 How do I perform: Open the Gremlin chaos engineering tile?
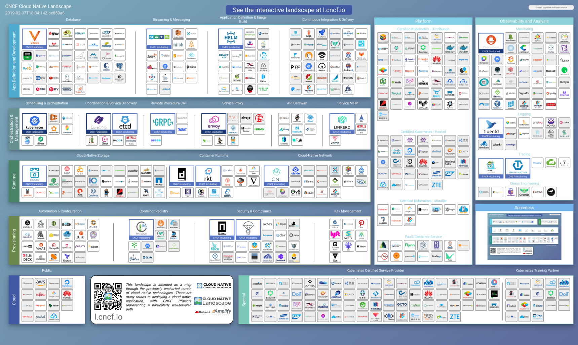[x=524, y=192]
